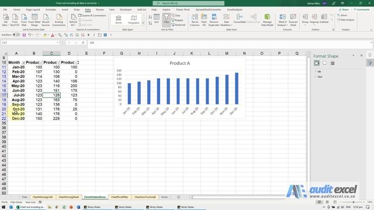Open Queries & Connections pane
The width and height of the screenshot is (374, 210).
coord(92,16)
